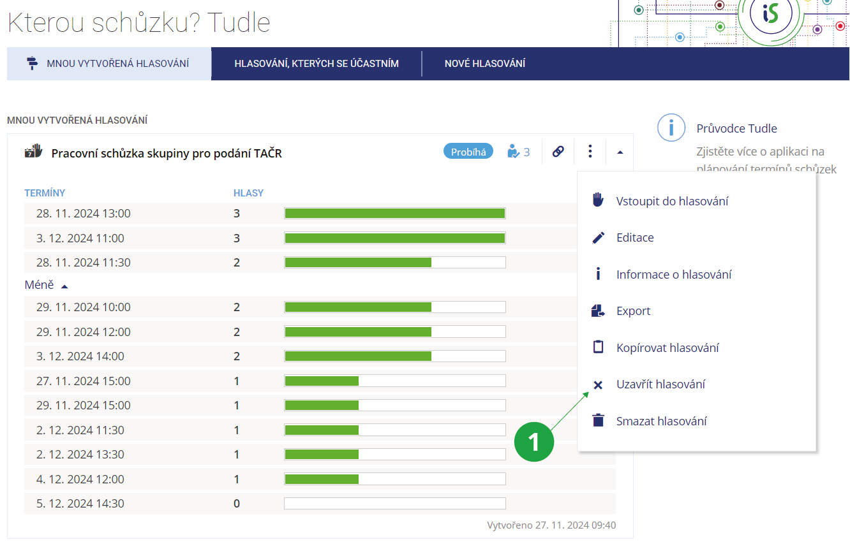
Task: Click the vote bar for 28. 11. 2024 13:00
Action: [395, 214]
